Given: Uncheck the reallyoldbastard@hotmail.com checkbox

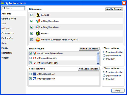Looking at the screenshot, I should [30, 53].
